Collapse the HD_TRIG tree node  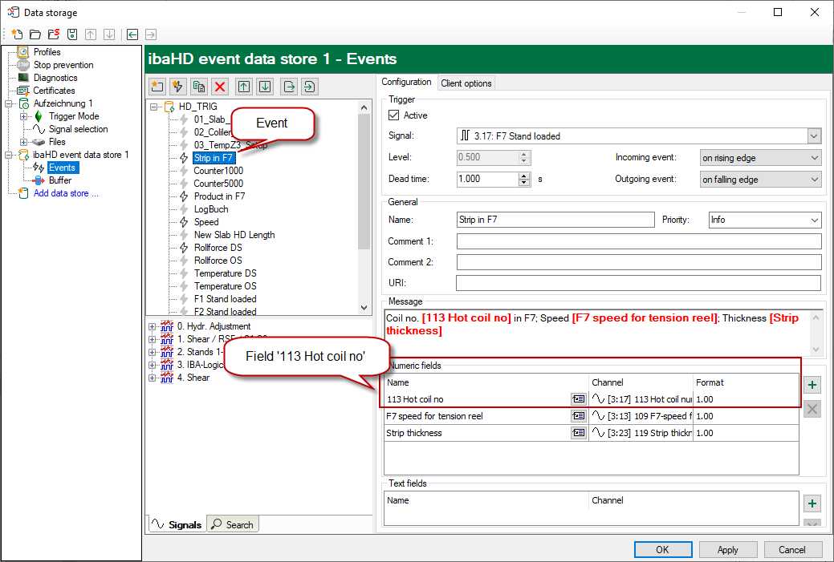coord(154,107)
